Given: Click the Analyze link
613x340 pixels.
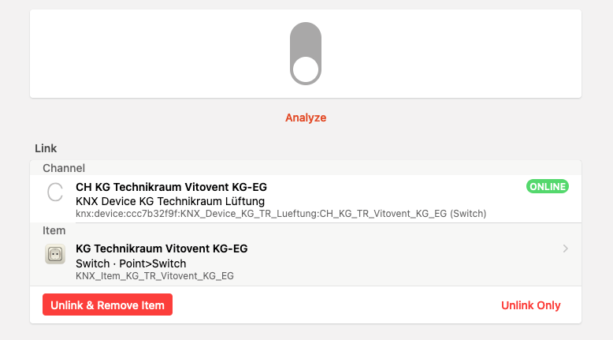Looking at the screenshot, I should [x=306, y=118].
